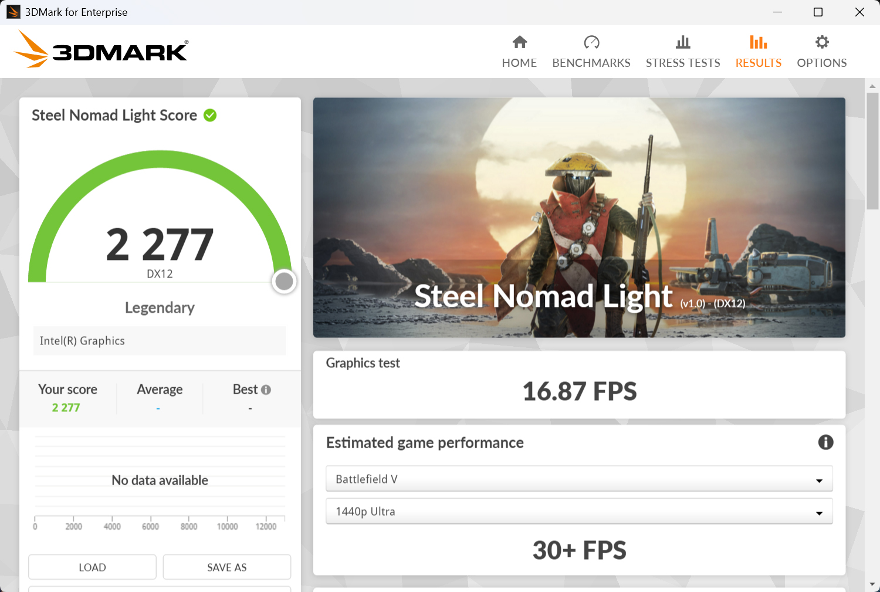Click the Results bar-chart icon
The width and height of the screenshot is (880, 592).
758,42
